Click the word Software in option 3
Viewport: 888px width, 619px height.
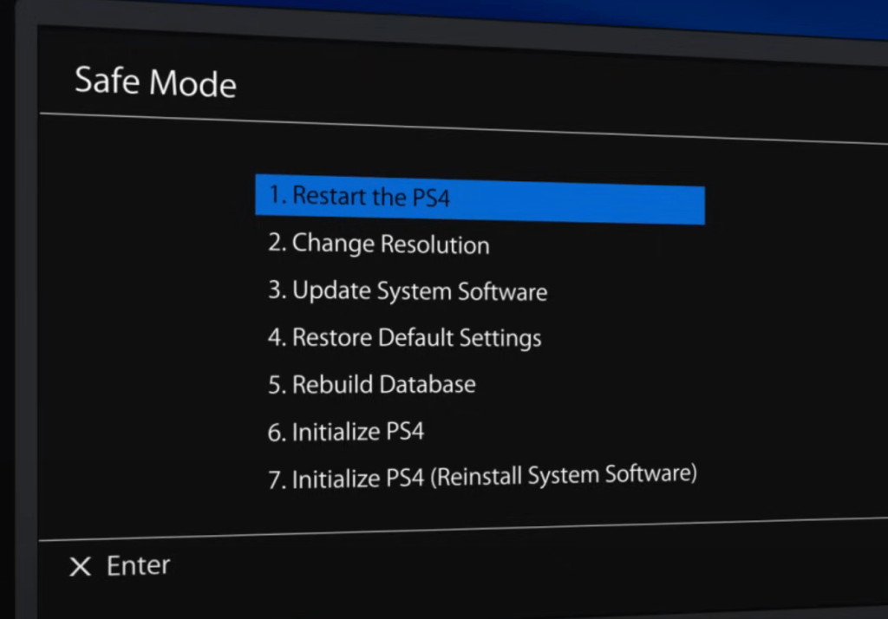502,291
